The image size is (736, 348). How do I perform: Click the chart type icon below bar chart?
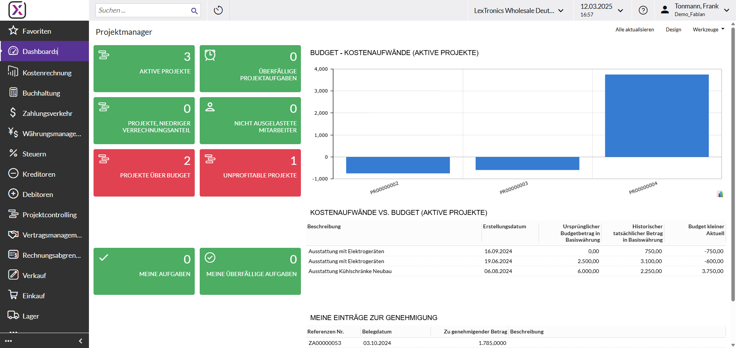pyautogui.click(x=720, y=194)
